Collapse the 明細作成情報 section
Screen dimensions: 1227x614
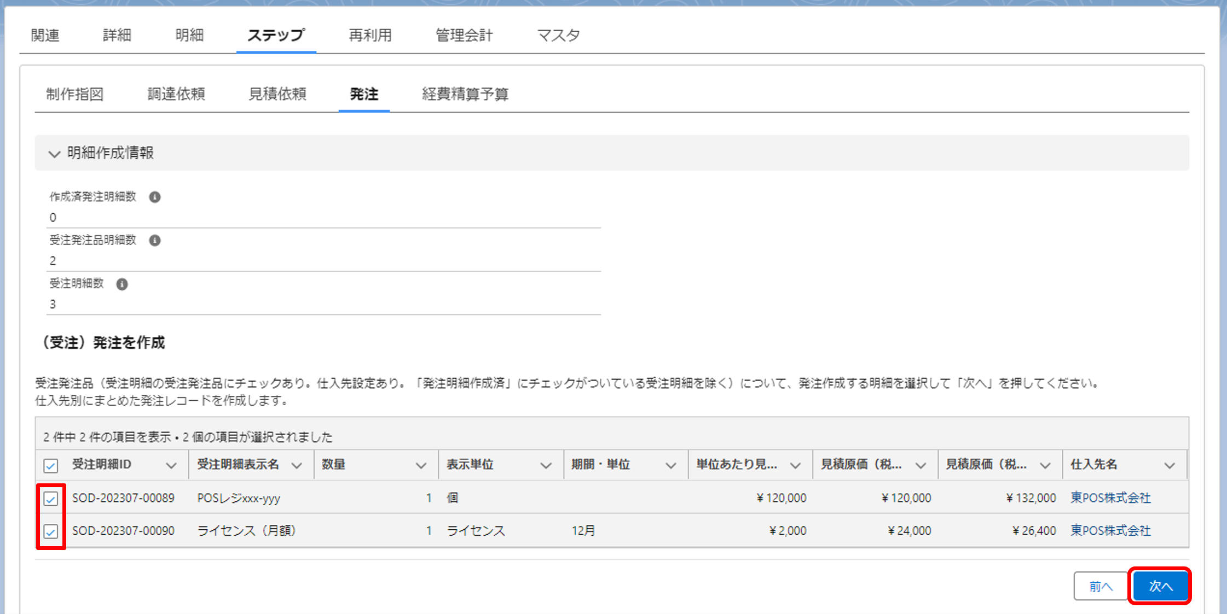(54, 154)
